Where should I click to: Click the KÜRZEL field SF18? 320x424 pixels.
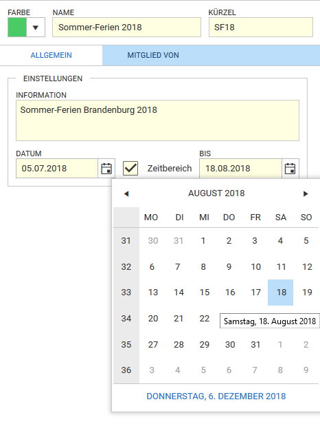261,28
